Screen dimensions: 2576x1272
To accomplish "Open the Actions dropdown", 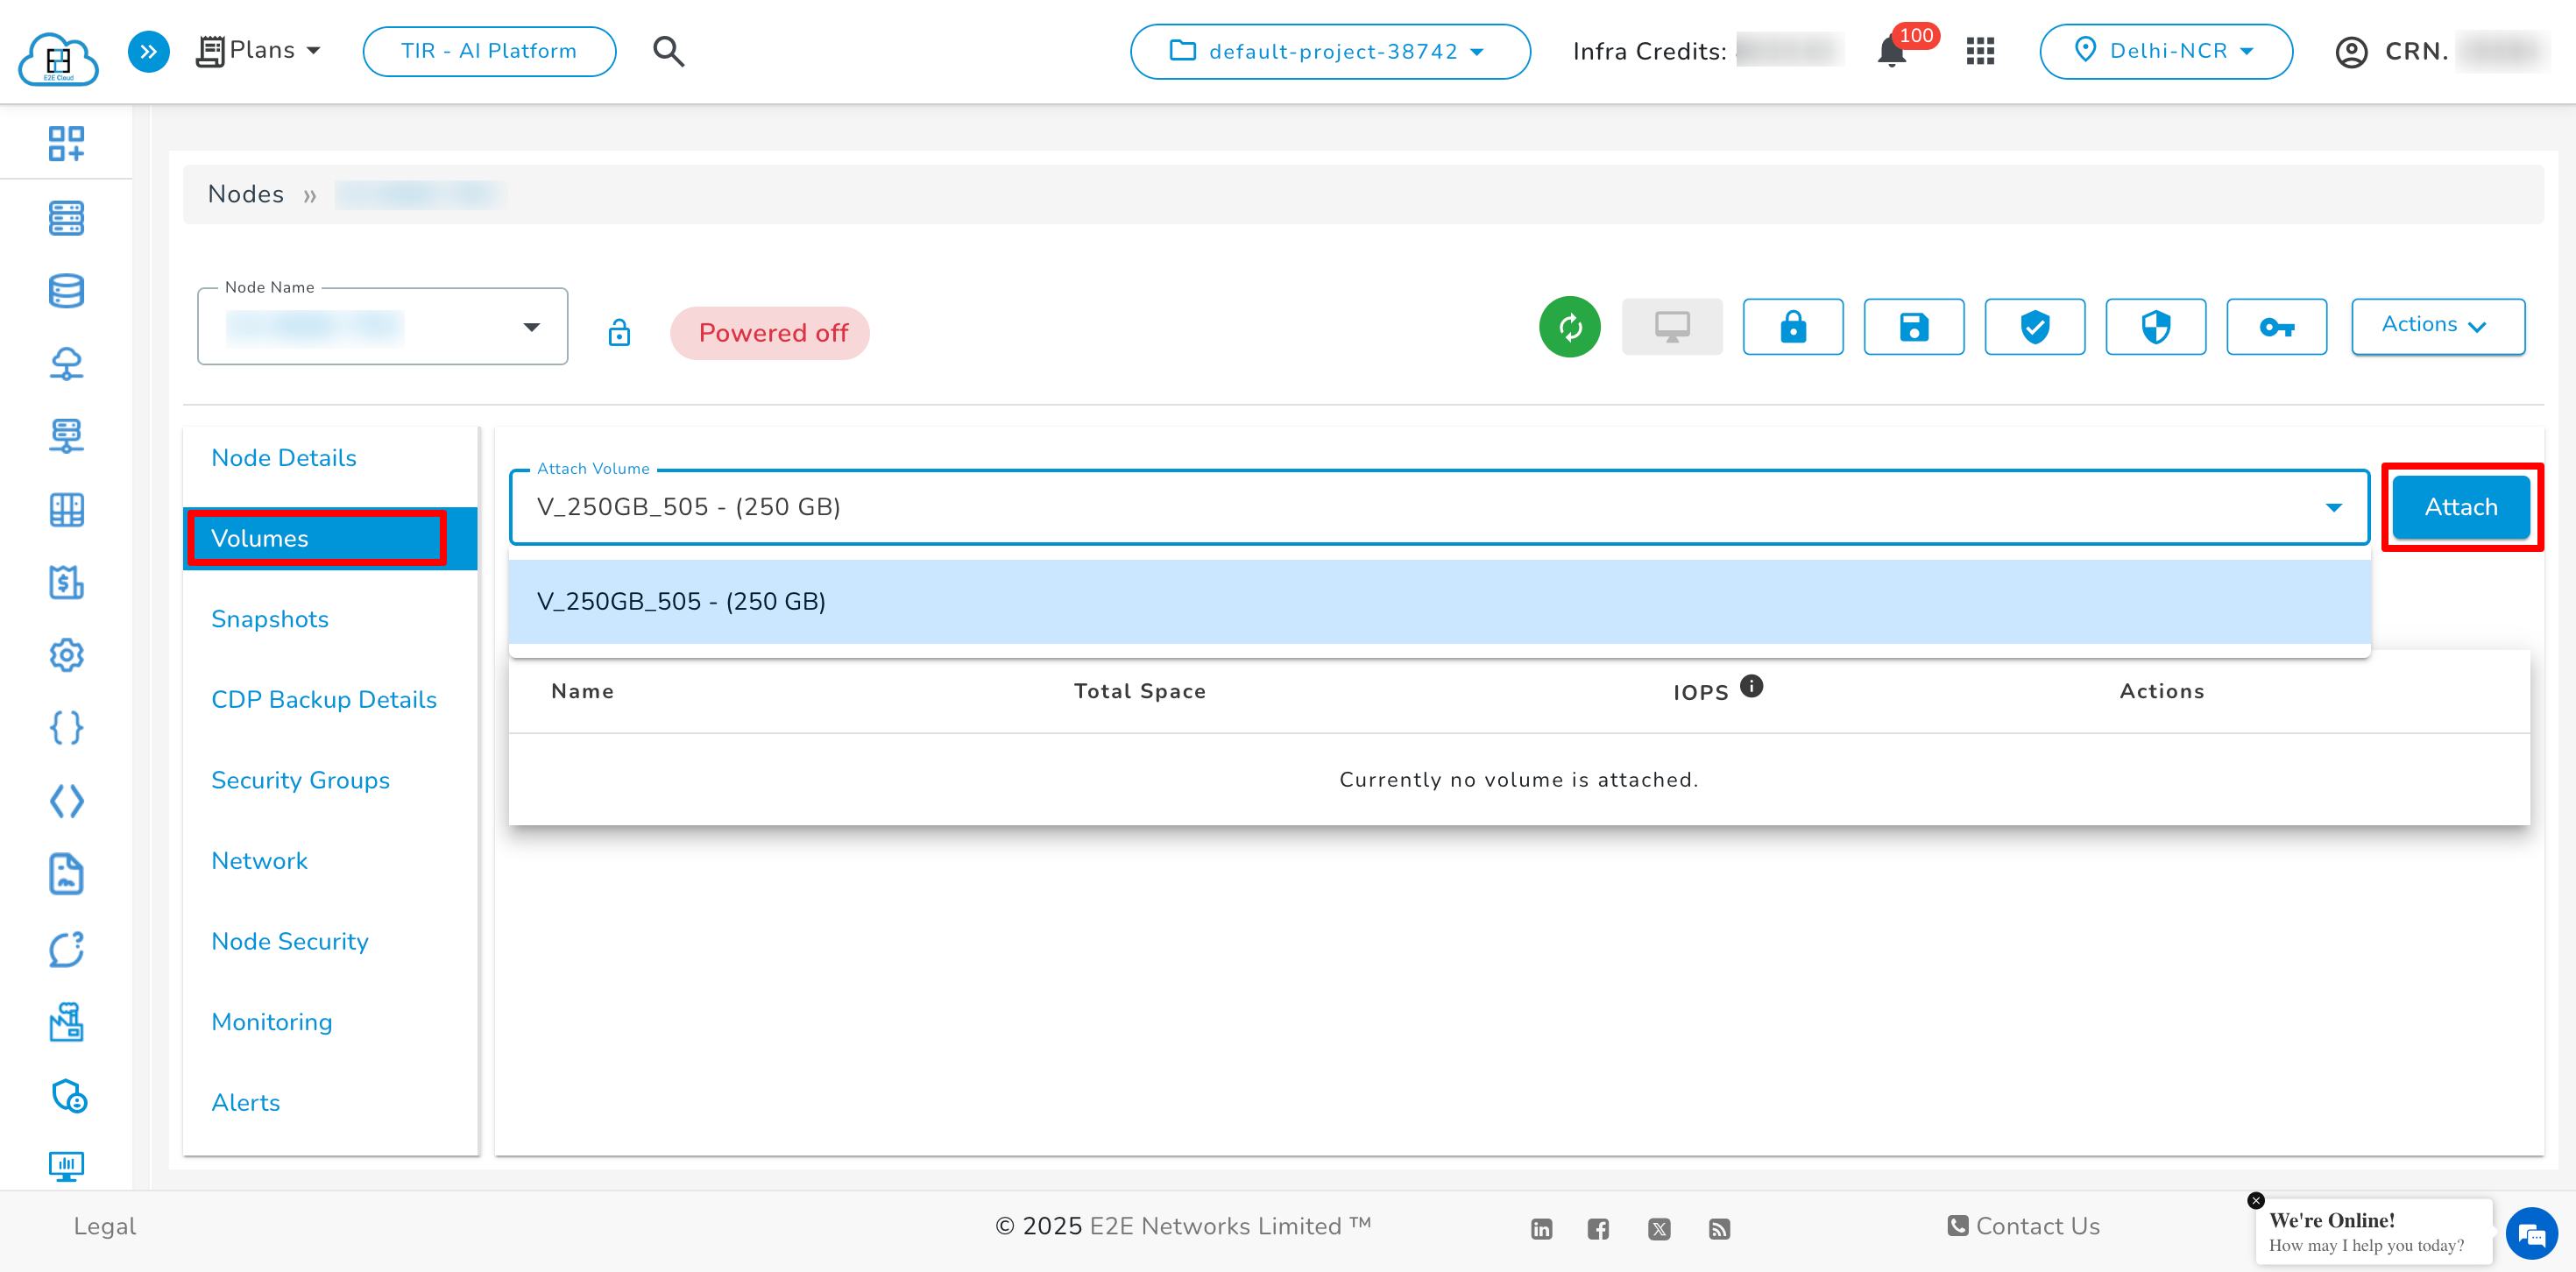I will click(2437, 326).
